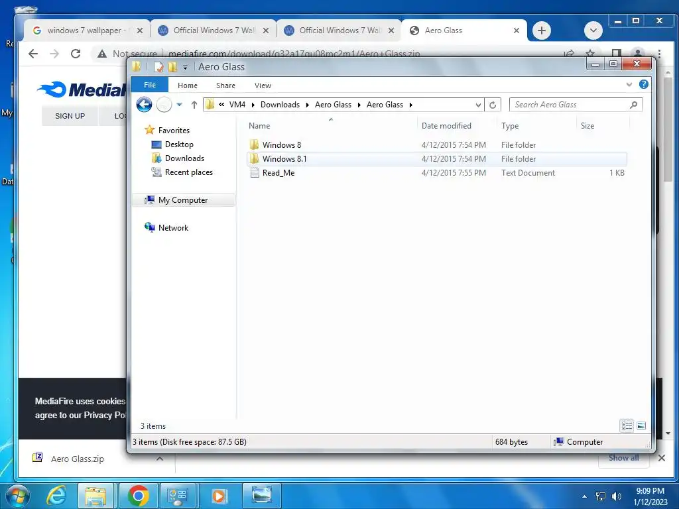Open the File ribbon tab

150,85
